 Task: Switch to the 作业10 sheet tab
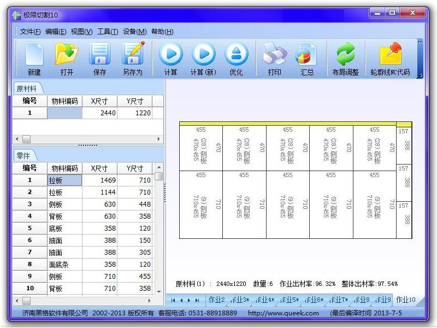pyautogui.click(x=405, y=300)
